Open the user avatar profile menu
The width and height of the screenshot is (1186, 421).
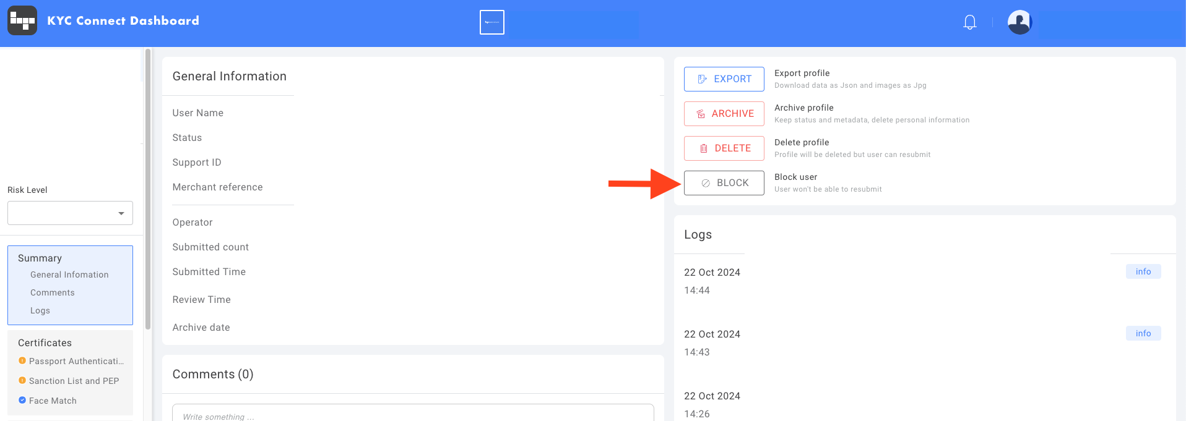pos(1019,22)
